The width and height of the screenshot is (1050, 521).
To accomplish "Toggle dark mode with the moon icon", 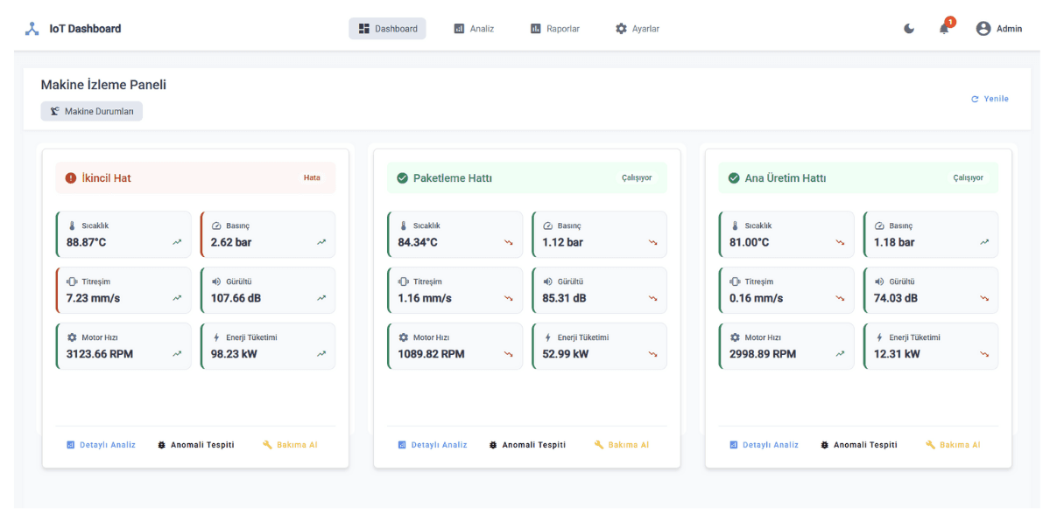I will [x=908, y=28].
